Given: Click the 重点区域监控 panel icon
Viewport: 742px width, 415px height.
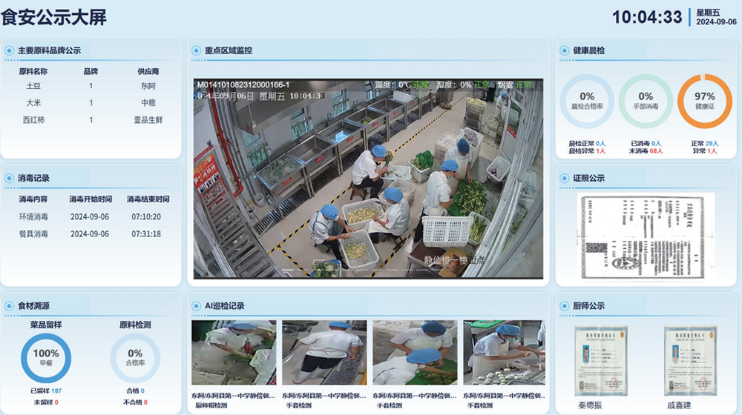Looking at the screenshot, I should pos(196,50).
